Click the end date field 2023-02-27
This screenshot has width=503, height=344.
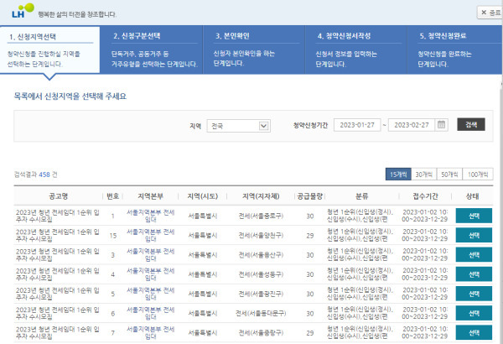[x=412, y=125]
